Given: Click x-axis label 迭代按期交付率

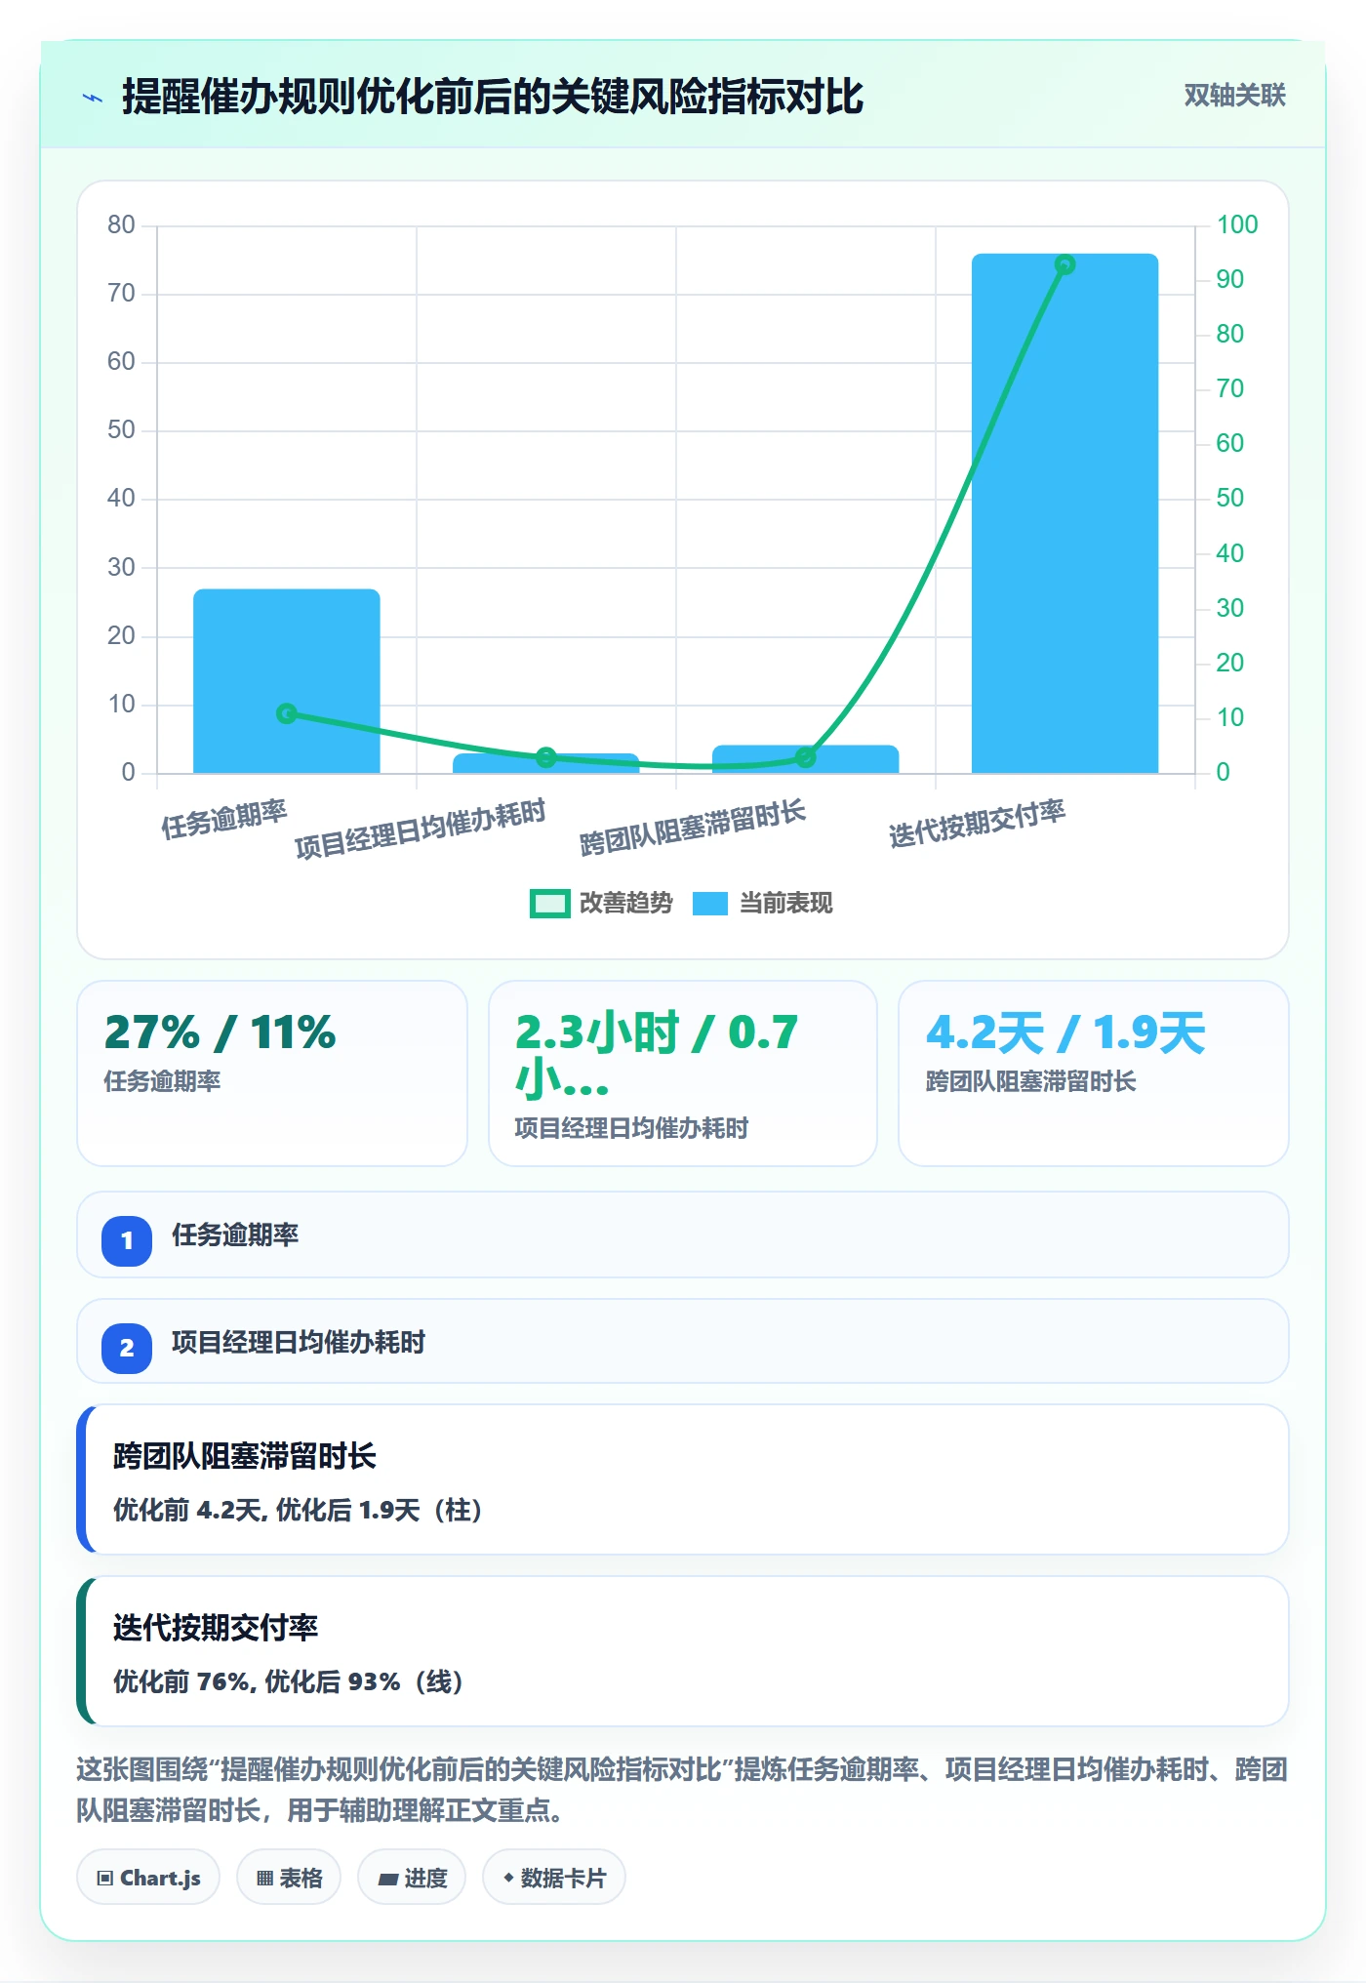Looking at the screenshot, I should click(978, 824).
